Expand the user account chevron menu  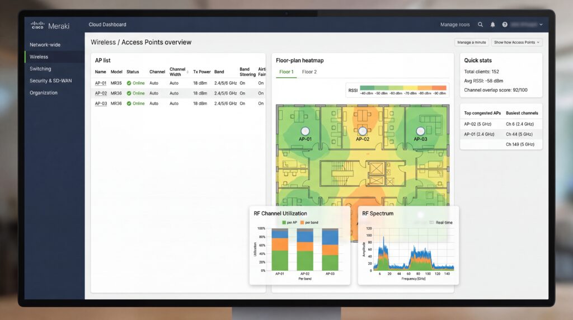pyautogui.click(x=541, y=25)
